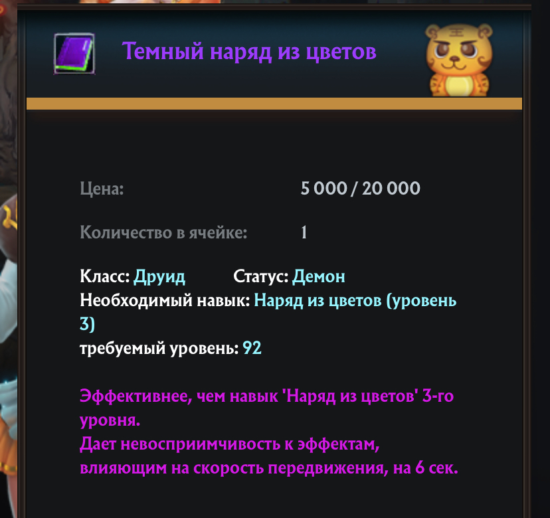Viewport: 550px width, 518px height.
Task: Open the Демон status link
Action: point(318,276)
